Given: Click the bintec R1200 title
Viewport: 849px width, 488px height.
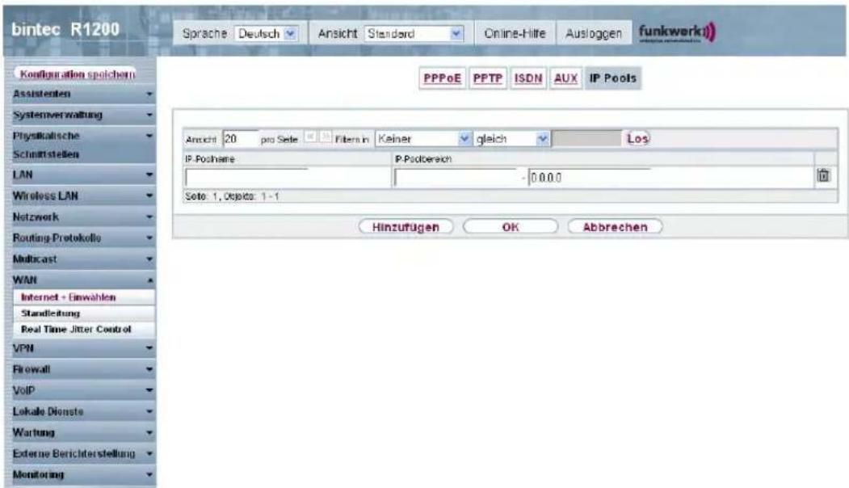Looking at the screenshot, I should click(x=65, y=29).
